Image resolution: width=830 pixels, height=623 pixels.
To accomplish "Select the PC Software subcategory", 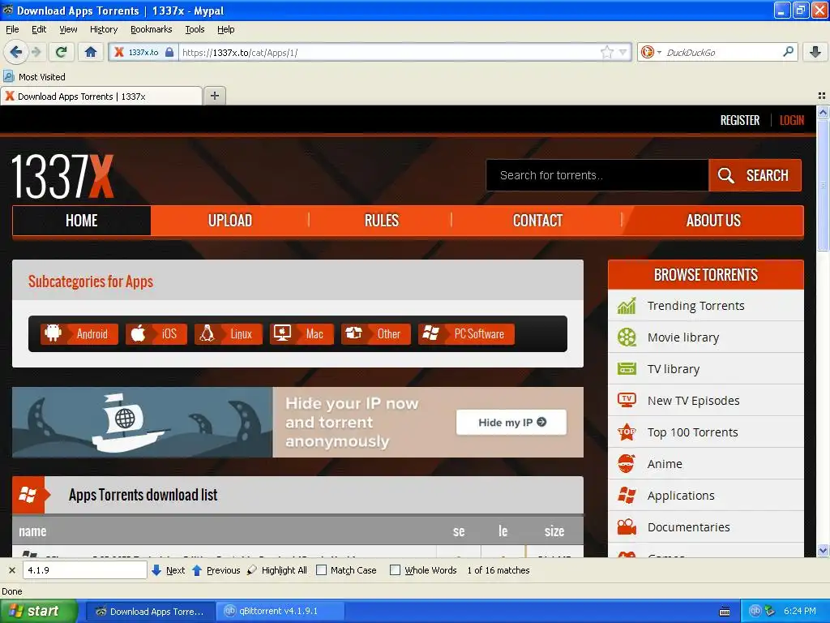I will click(x=466, y=333).
